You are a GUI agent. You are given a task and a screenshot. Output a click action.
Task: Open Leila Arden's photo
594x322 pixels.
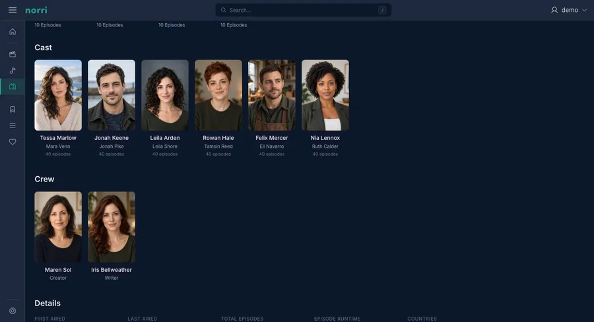(165, 95)
